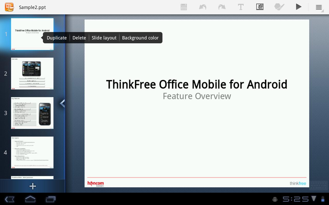Image resolution: width=329 pixels, height=205 pixels.
Task: Select slide 2 Overview thumbnail
Action: tap(32, 74)
